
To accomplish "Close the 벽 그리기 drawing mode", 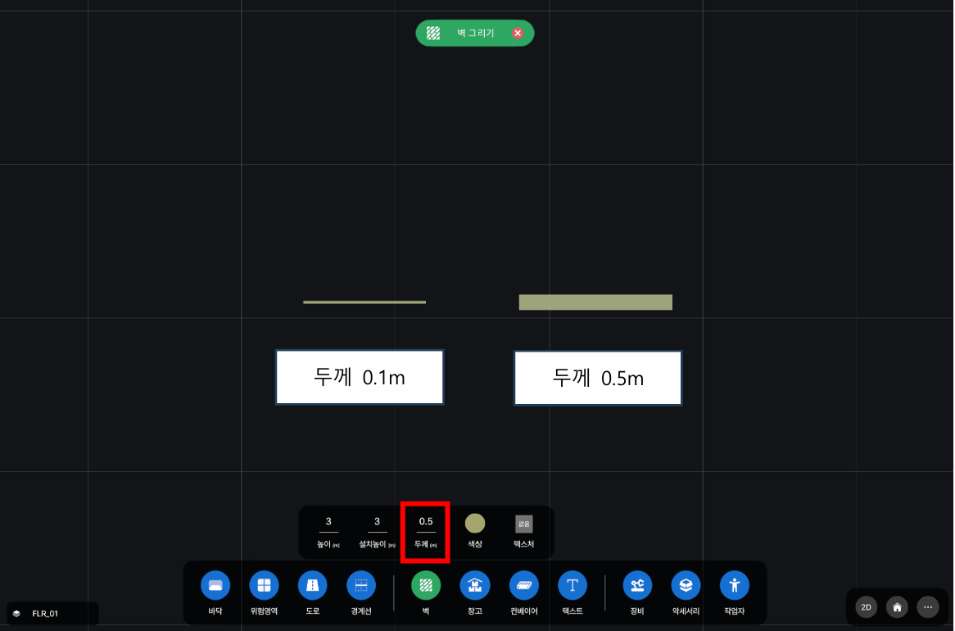I will point(518,33).
